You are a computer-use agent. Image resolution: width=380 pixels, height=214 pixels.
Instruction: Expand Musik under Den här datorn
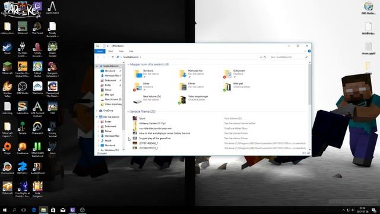pos(99,140)
